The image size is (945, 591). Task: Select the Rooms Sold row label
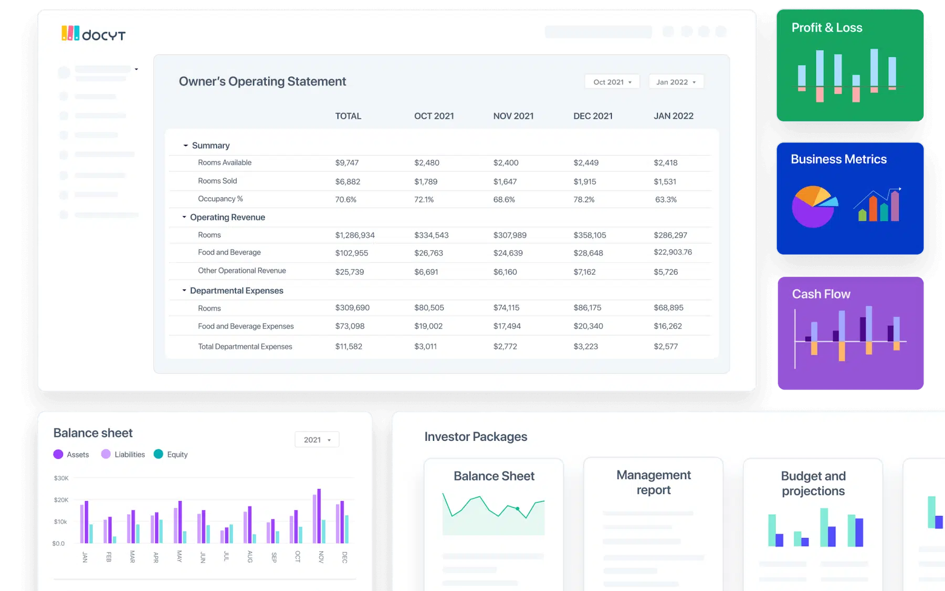[217, 181]
